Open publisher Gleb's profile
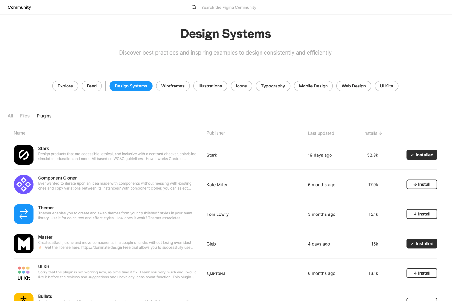Viewport: 452px width, 301px height. pyautogui.click(x=211, y=244)
